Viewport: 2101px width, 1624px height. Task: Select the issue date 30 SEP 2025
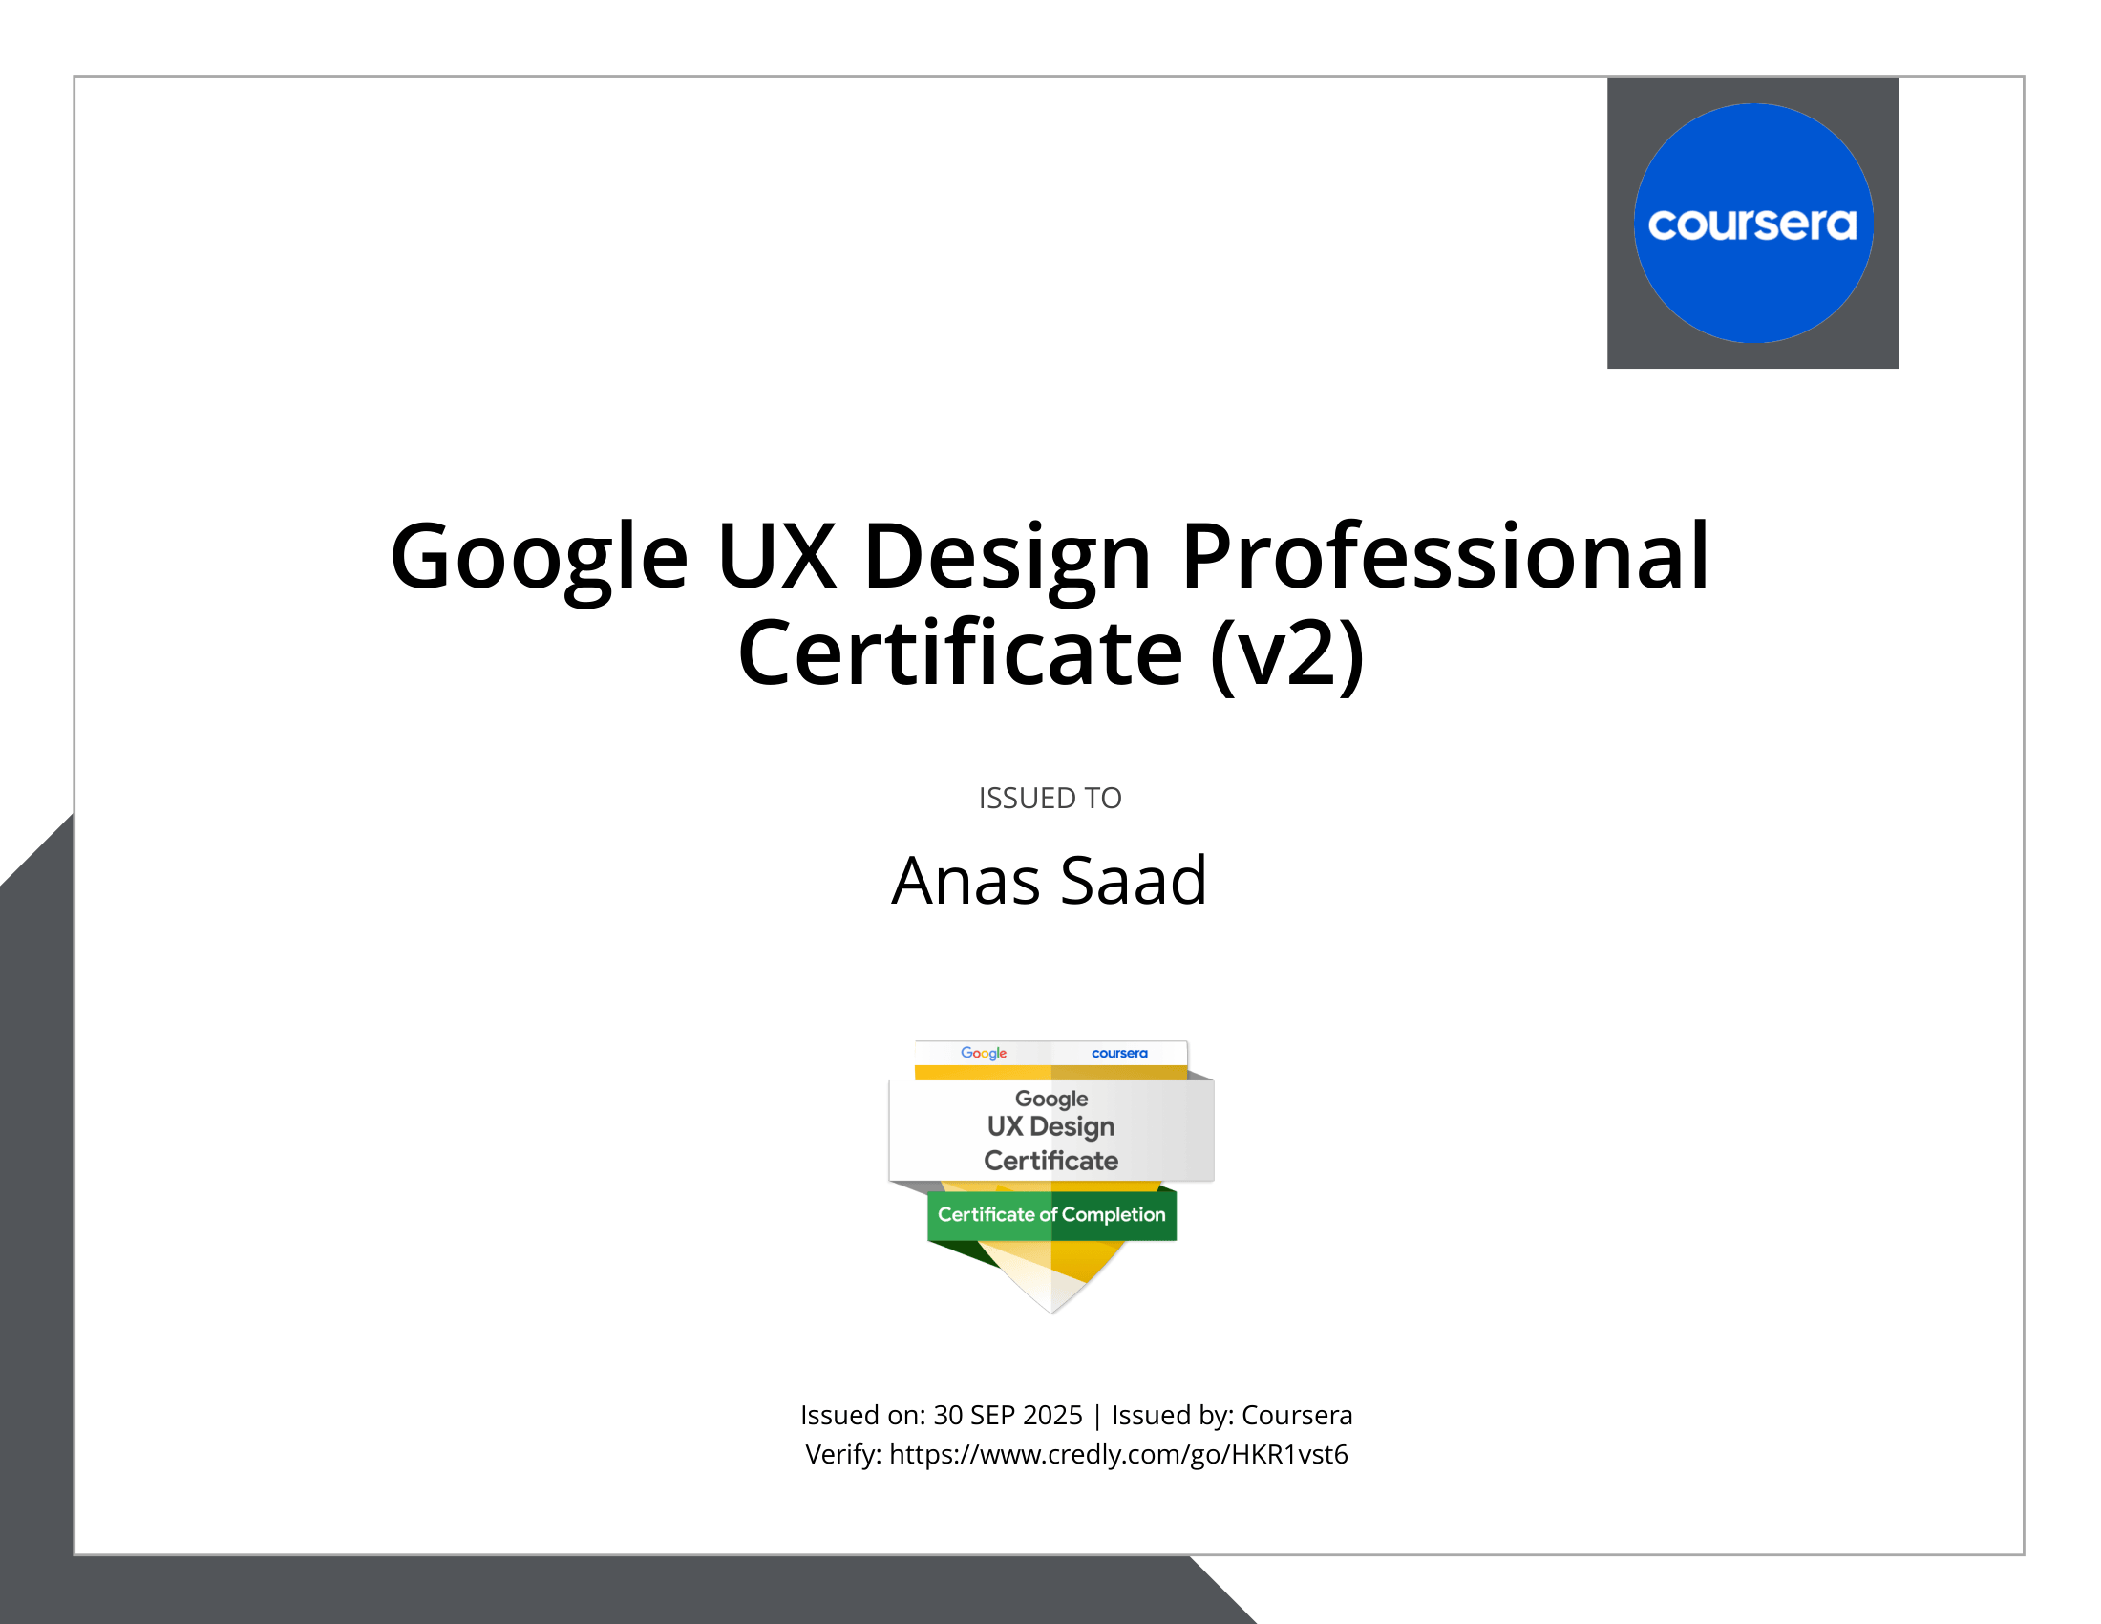(1007, 1414)
